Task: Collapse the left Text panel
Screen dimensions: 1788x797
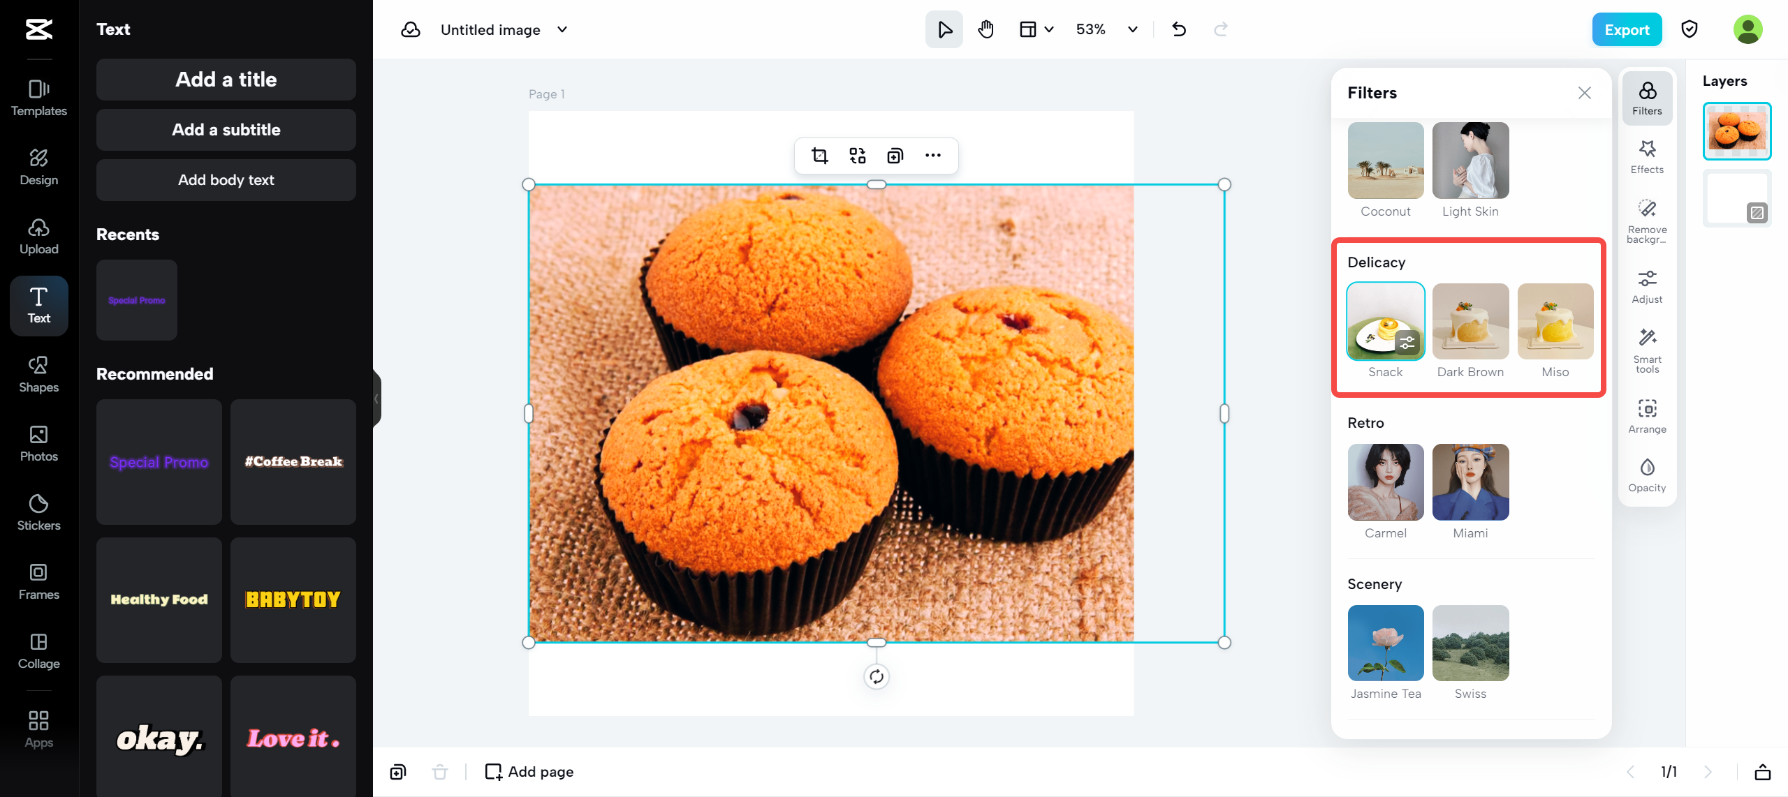Action: (x=376, y=398)
